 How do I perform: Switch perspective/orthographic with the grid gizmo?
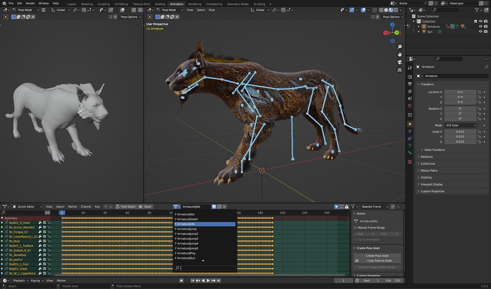pyautogui.click(x=400, y=70)
